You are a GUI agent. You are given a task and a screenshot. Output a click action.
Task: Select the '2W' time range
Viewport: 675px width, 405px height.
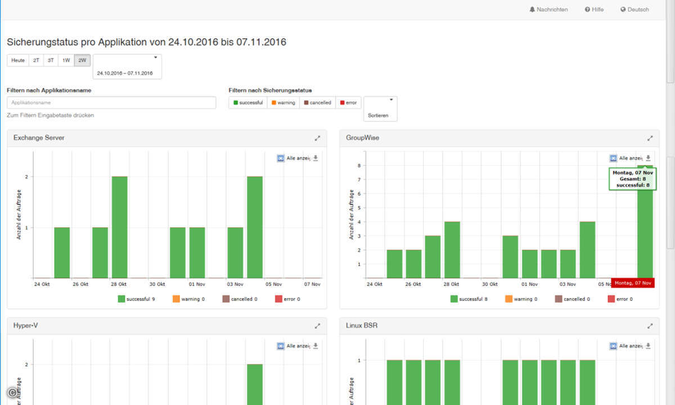[82, 60]
